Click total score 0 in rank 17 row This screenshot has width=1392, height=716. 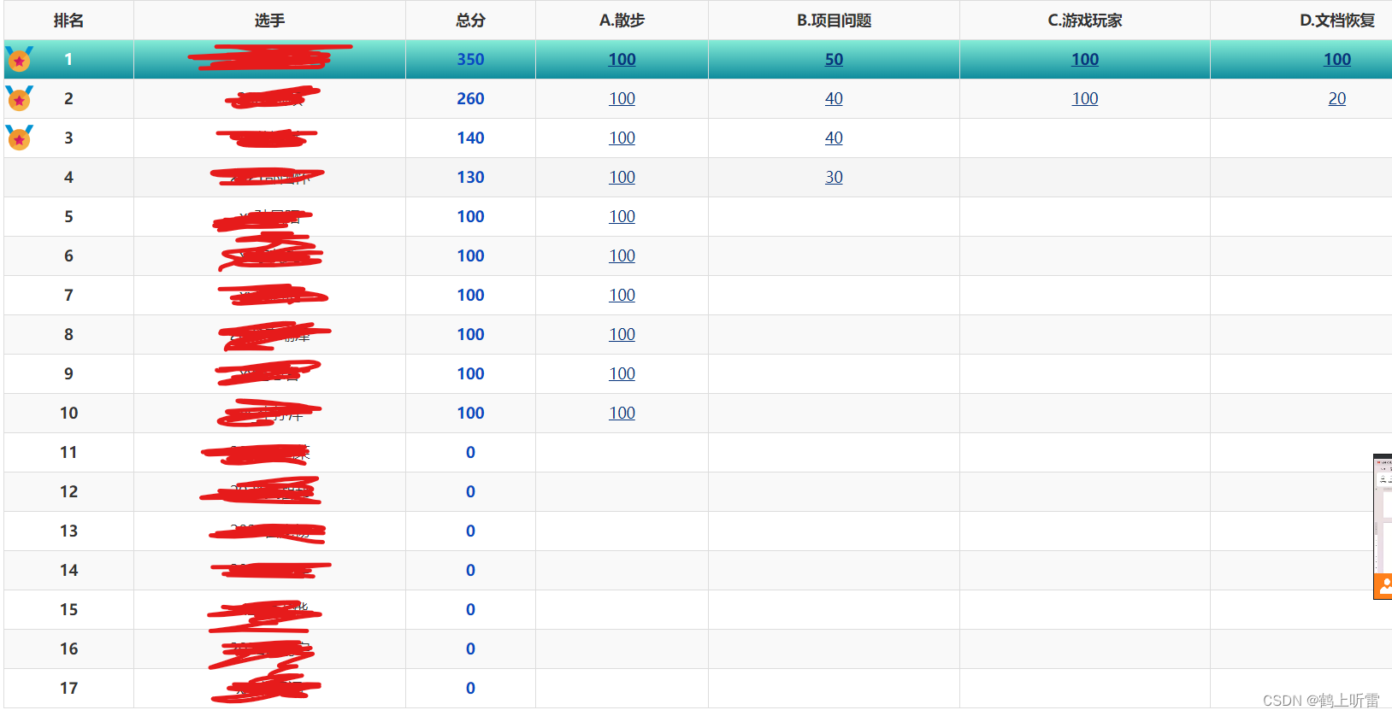(470, 688)
